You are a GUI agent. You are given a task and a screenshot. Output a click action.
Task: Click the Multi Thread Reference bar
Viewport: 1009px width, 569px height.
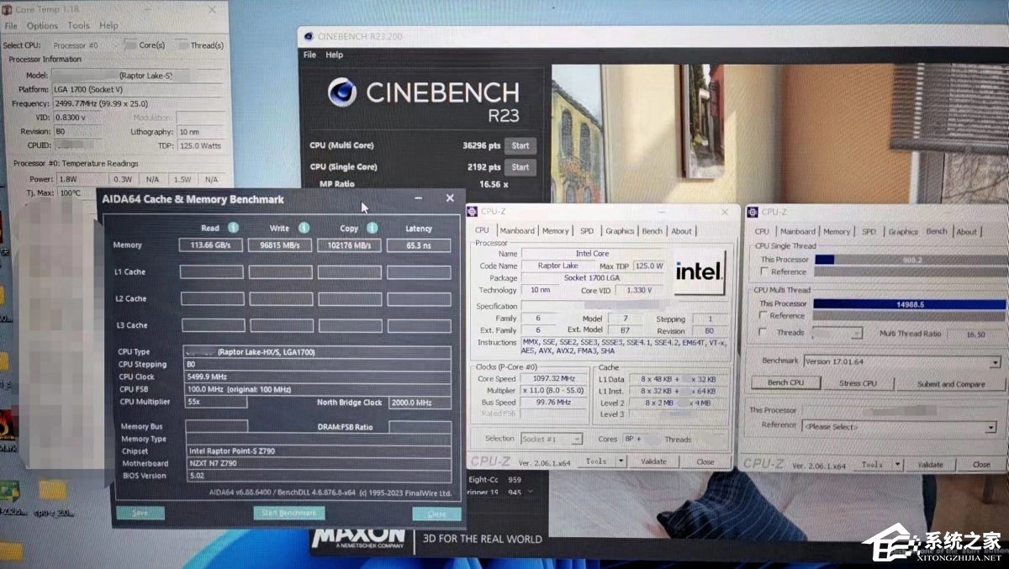(x=910, y=315)
